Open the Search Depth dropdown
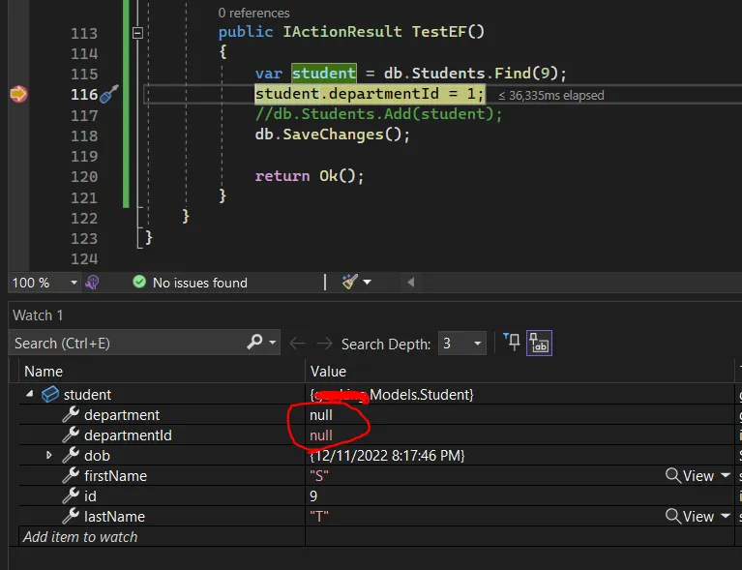 tap(461, 344)
